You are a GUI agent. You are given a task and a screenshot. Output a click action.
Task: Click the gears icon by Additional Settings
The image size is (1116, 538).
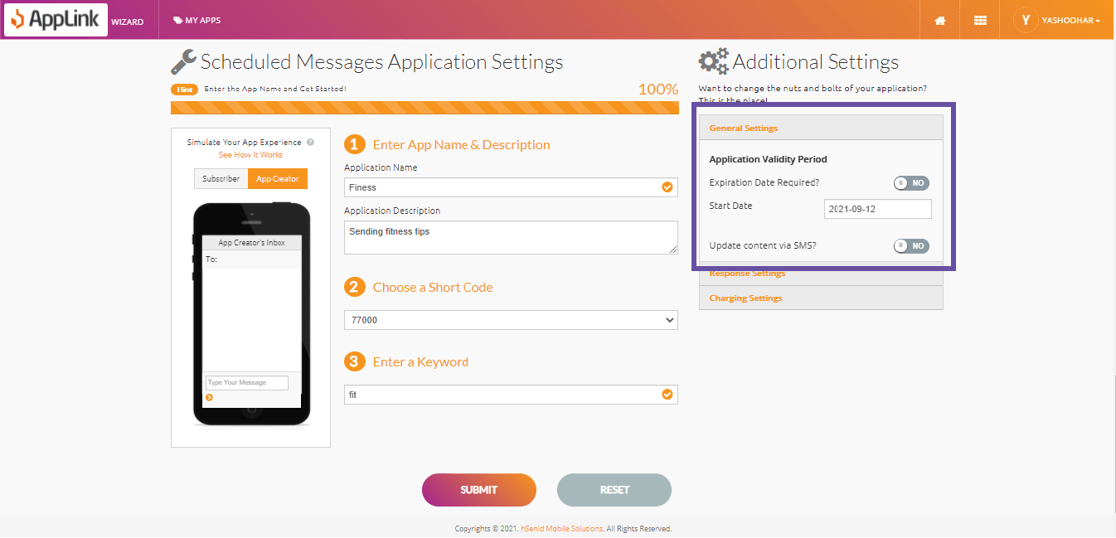(714, 62)
